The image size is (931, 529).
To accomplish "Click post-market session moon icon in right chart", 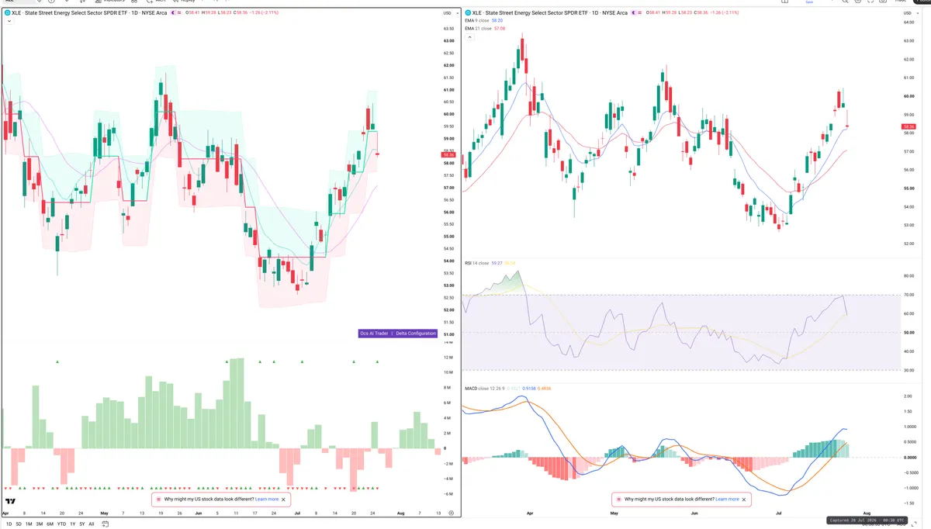I will 635,12.
